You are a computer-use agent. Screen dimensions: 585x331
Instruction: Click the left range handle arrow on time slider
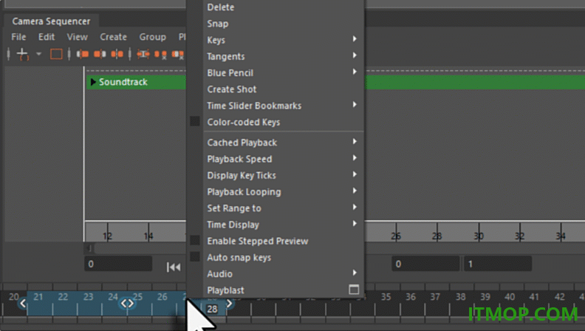tap(23, 303)
